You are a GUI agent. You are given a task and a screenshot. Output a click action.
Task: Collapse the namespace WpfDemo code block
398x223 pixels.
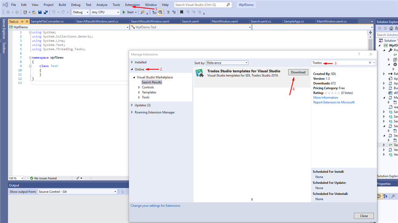coord(30,57)
